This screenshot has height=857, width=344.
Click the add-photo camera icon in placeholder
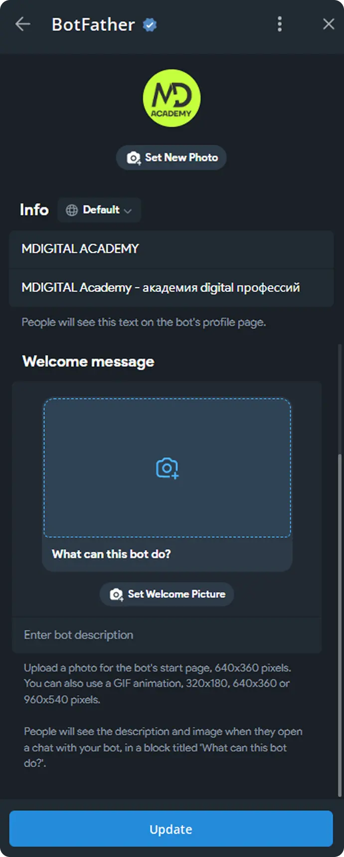(x=168, y=468)
